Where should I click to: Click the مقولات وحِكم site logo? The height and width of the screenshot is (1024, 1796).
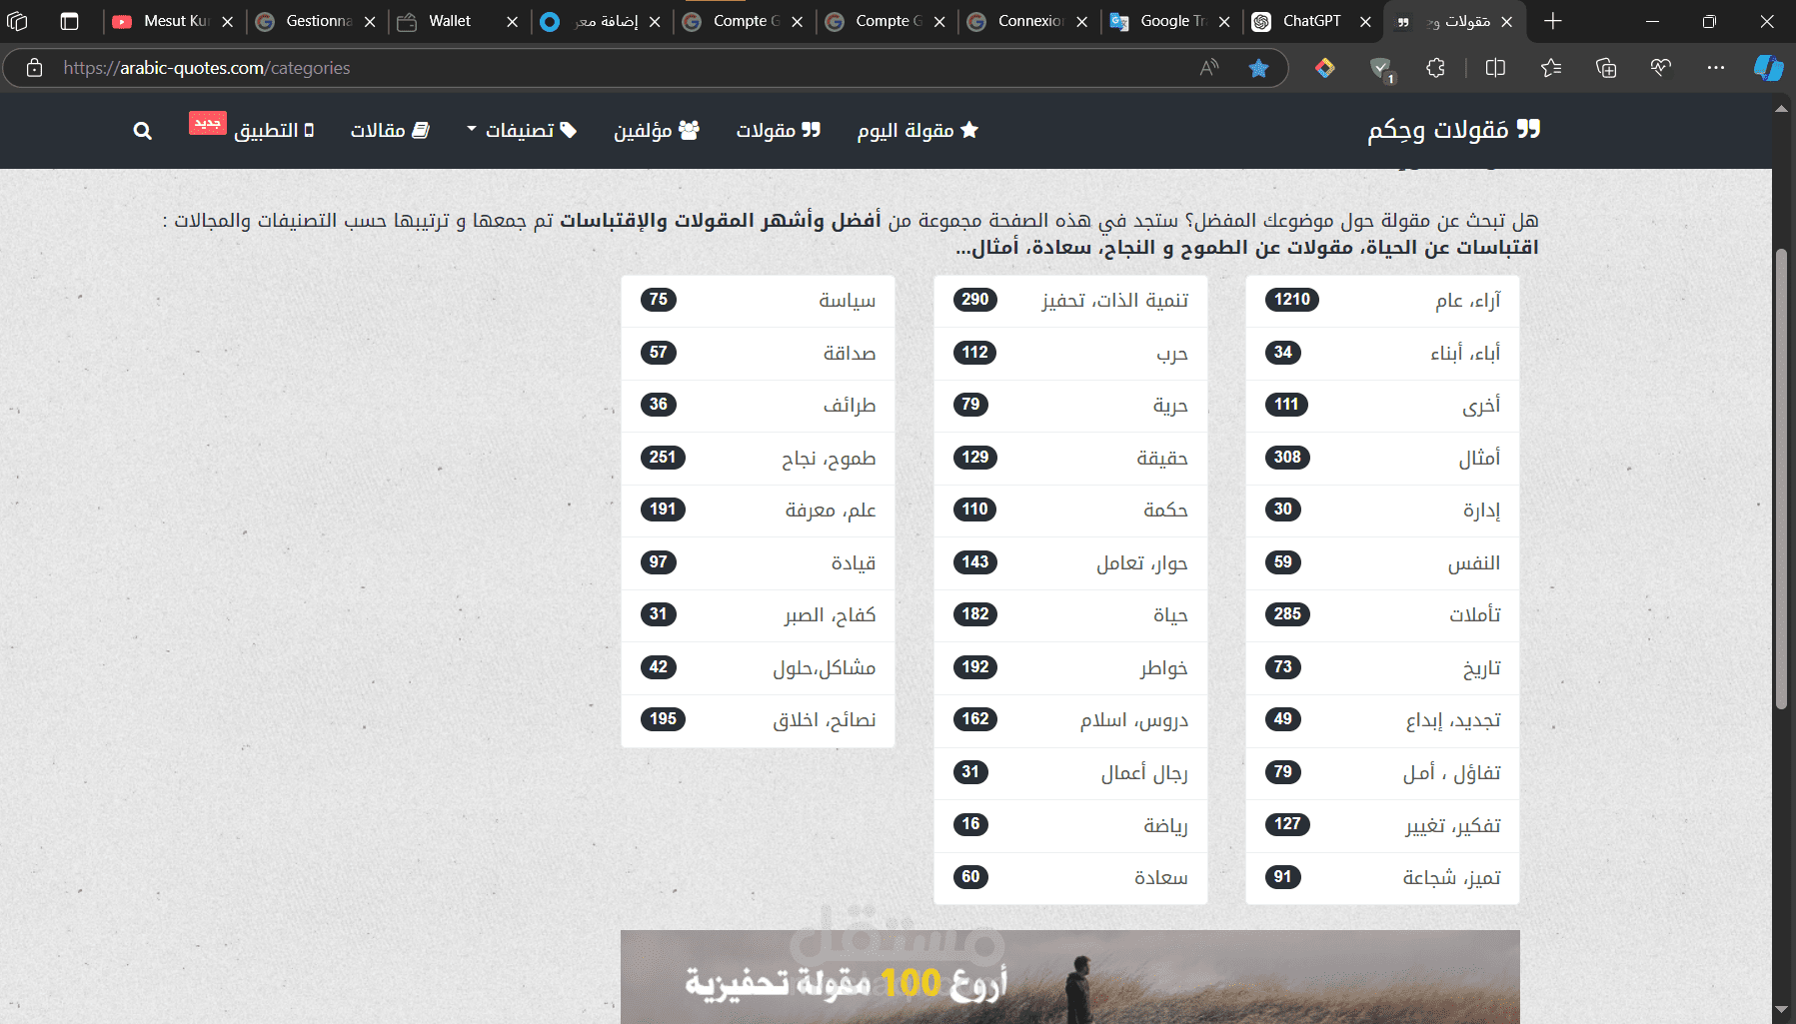[x=1454, y=130]
